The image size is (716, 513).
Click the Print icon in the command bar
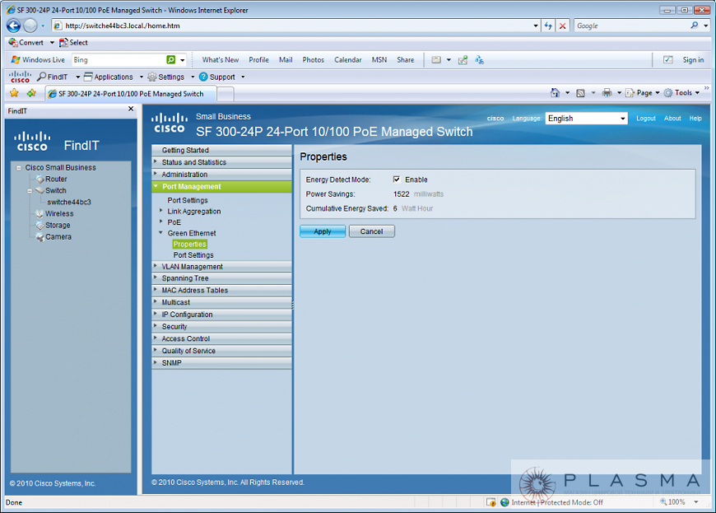click(607, 93)
